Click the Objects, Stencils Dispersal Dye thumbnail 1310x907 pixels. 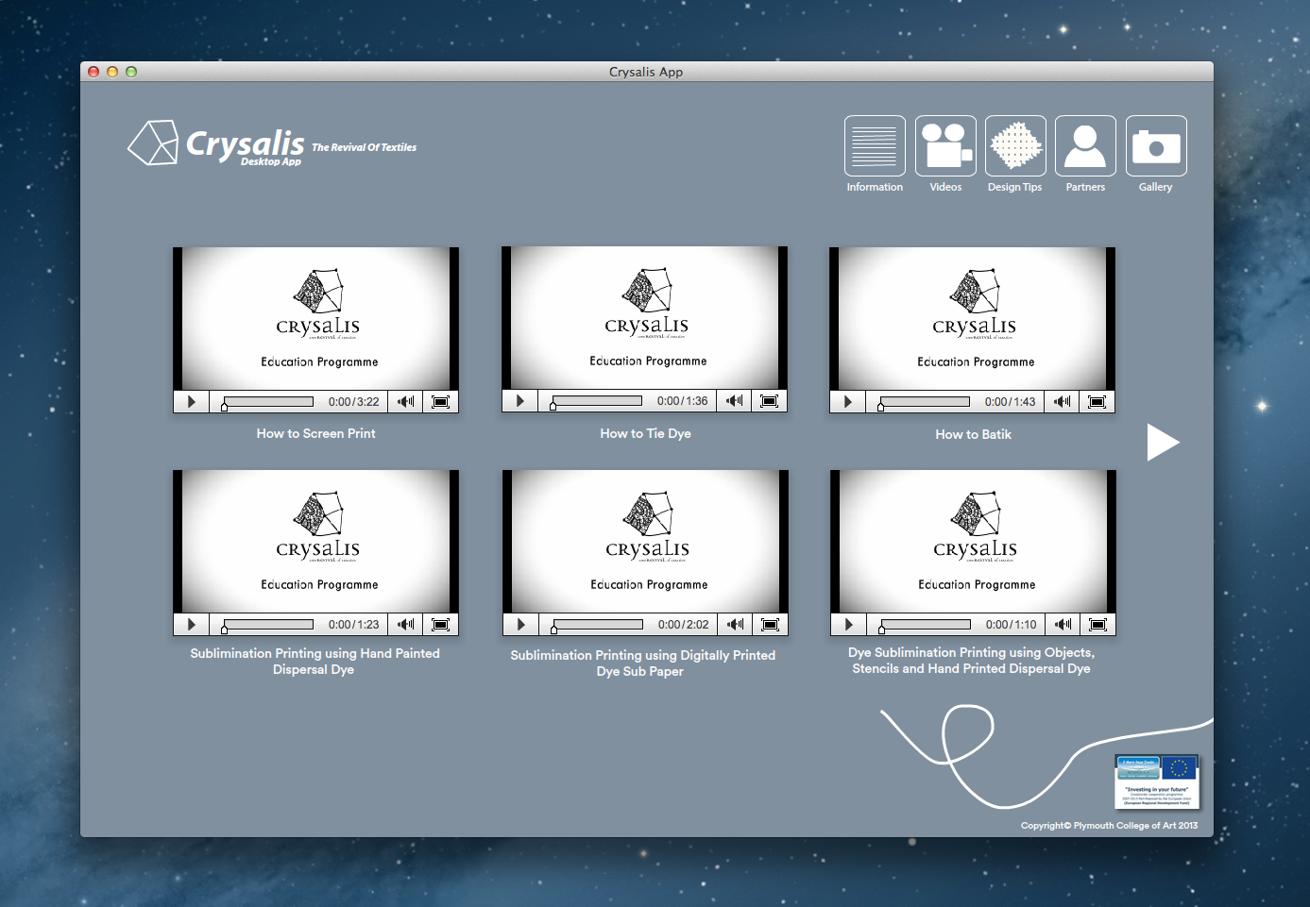point(973,542)
